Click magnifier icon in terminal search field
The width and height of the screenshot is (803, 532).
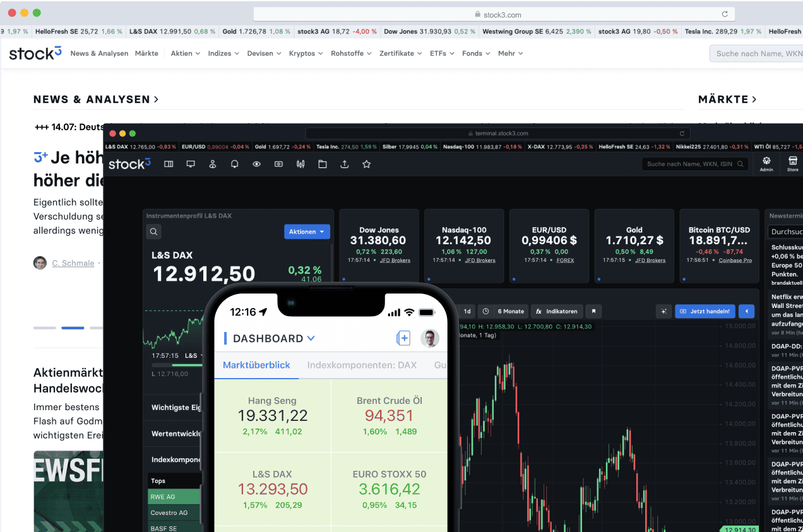coord(741,164)
